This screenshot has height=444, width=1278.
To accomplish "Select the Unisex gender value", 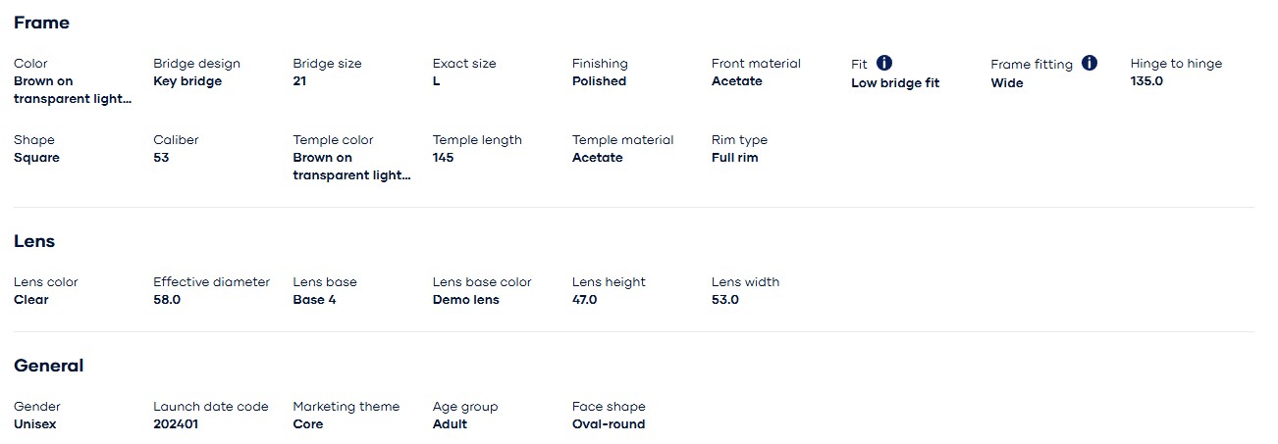I will coord(36,424).
